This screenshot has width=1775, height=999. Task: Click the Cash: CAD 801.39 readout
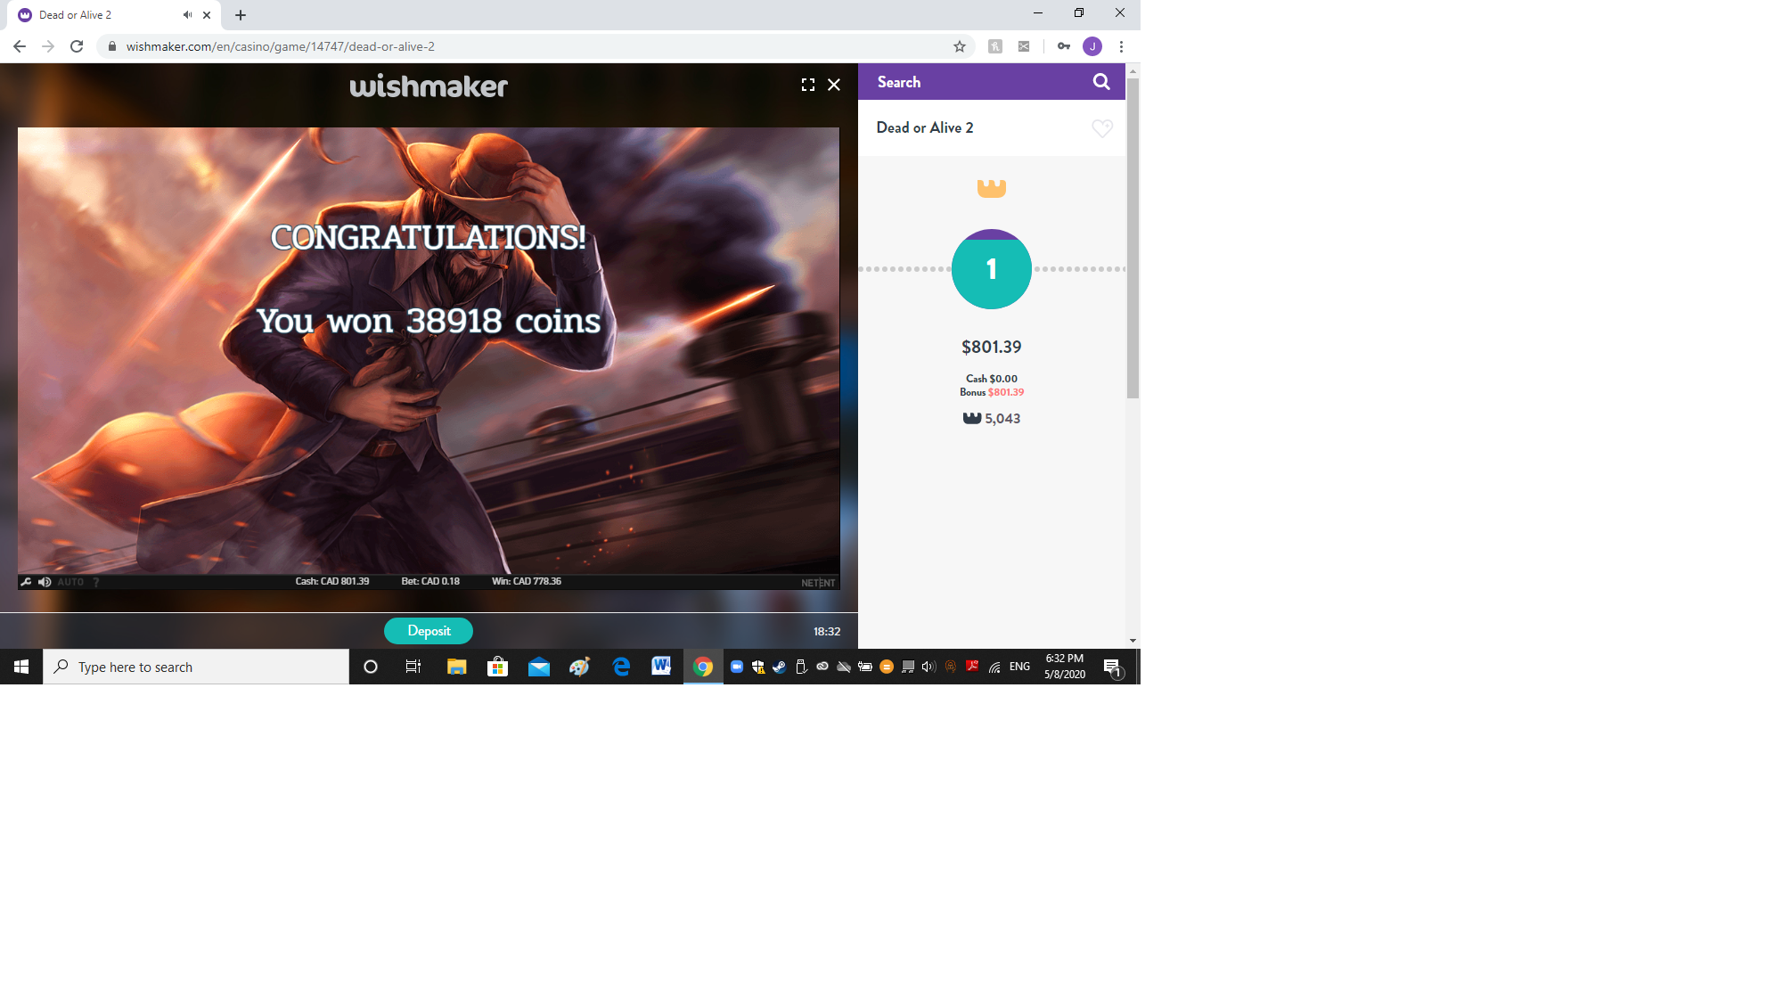pyautogui.click(x=332, y=581)
